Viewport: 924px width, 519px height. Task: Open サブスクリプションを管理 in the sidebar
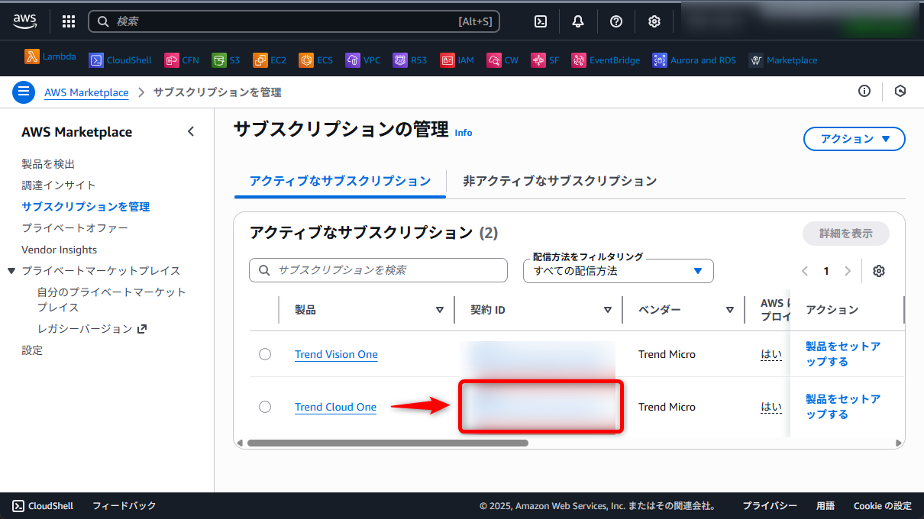[x=86, y=207]
